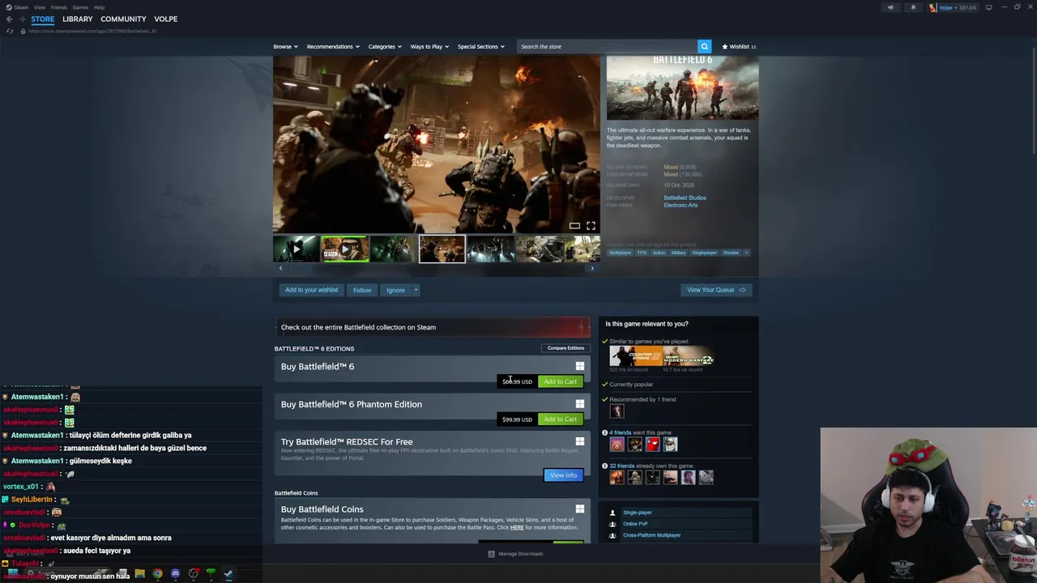The height and width of the screenshot is (583, 1037).
Task: Open the Games menu
Action: (x=80, y=7)
